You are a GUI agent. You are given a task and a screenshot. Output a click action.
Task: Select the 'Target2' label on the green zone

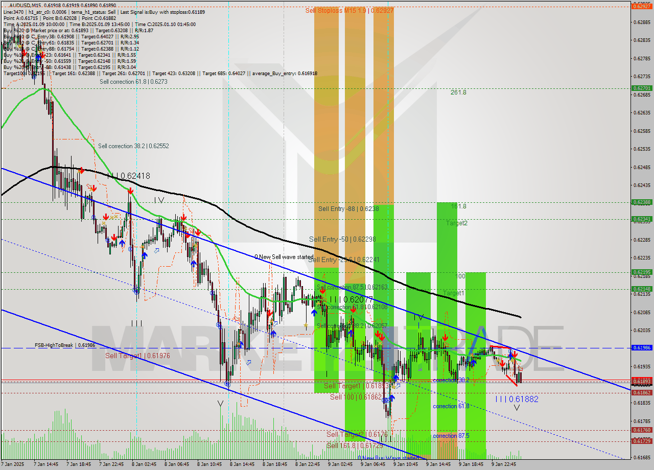tap(456, 223)
